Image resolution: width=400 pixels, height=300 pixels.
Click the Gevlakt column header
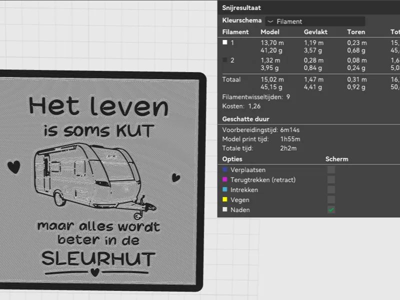pos(315,32)
